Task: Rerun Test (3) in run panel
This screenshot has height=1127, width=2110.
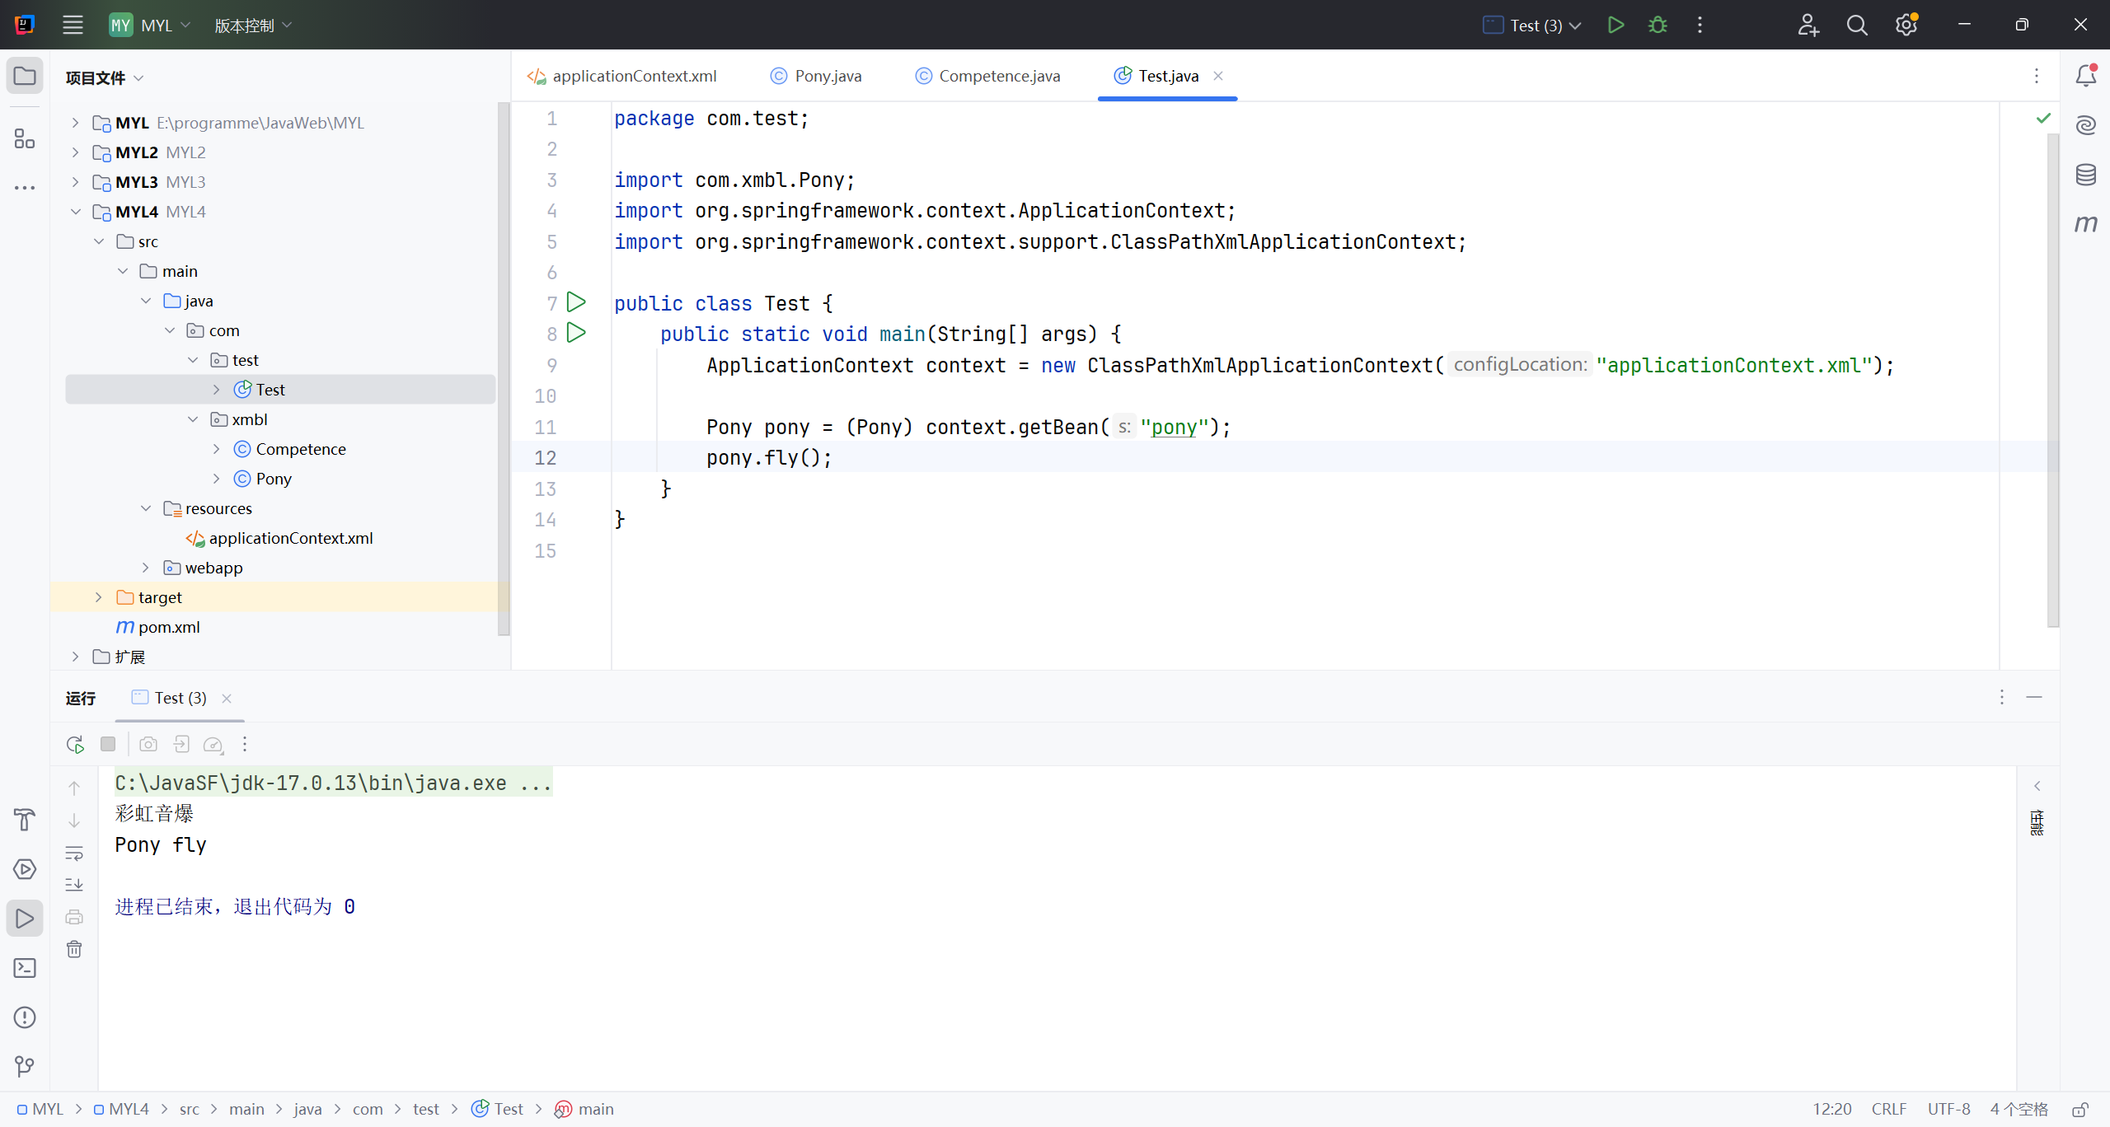Action: (75, 745)
